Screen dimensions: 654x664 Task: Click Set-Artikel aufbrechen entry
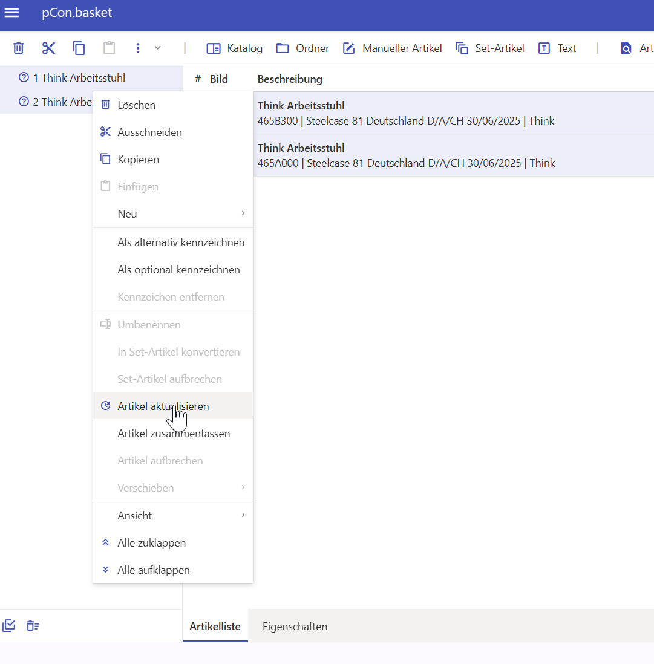click(x=173, y=379)
